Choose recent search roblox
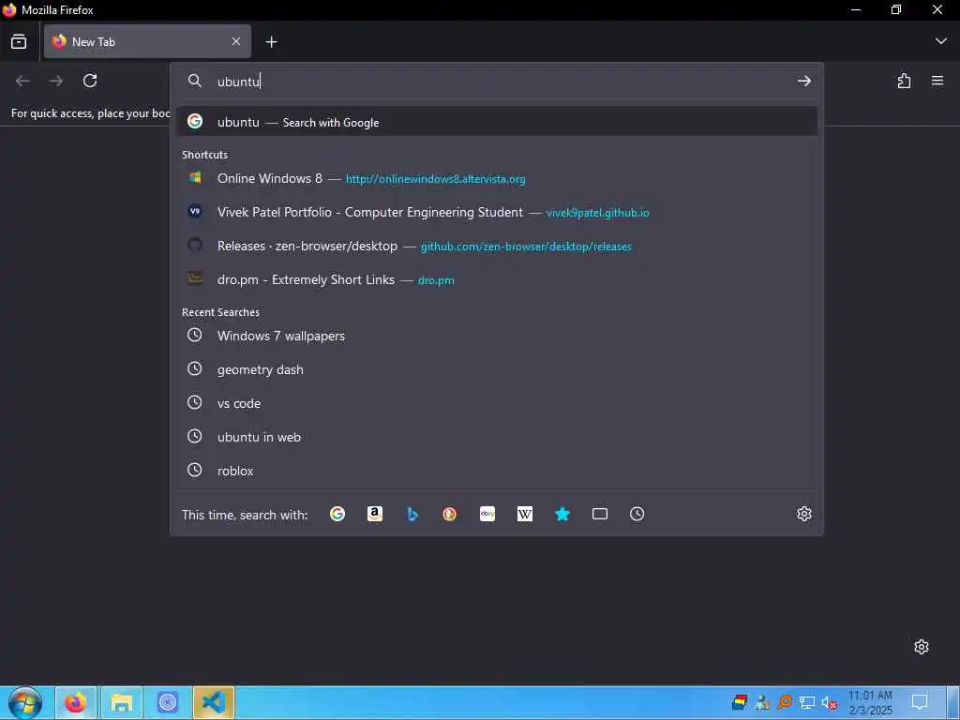Image resolution: width=960 pixels, height=720 pixels. [497, 471]
